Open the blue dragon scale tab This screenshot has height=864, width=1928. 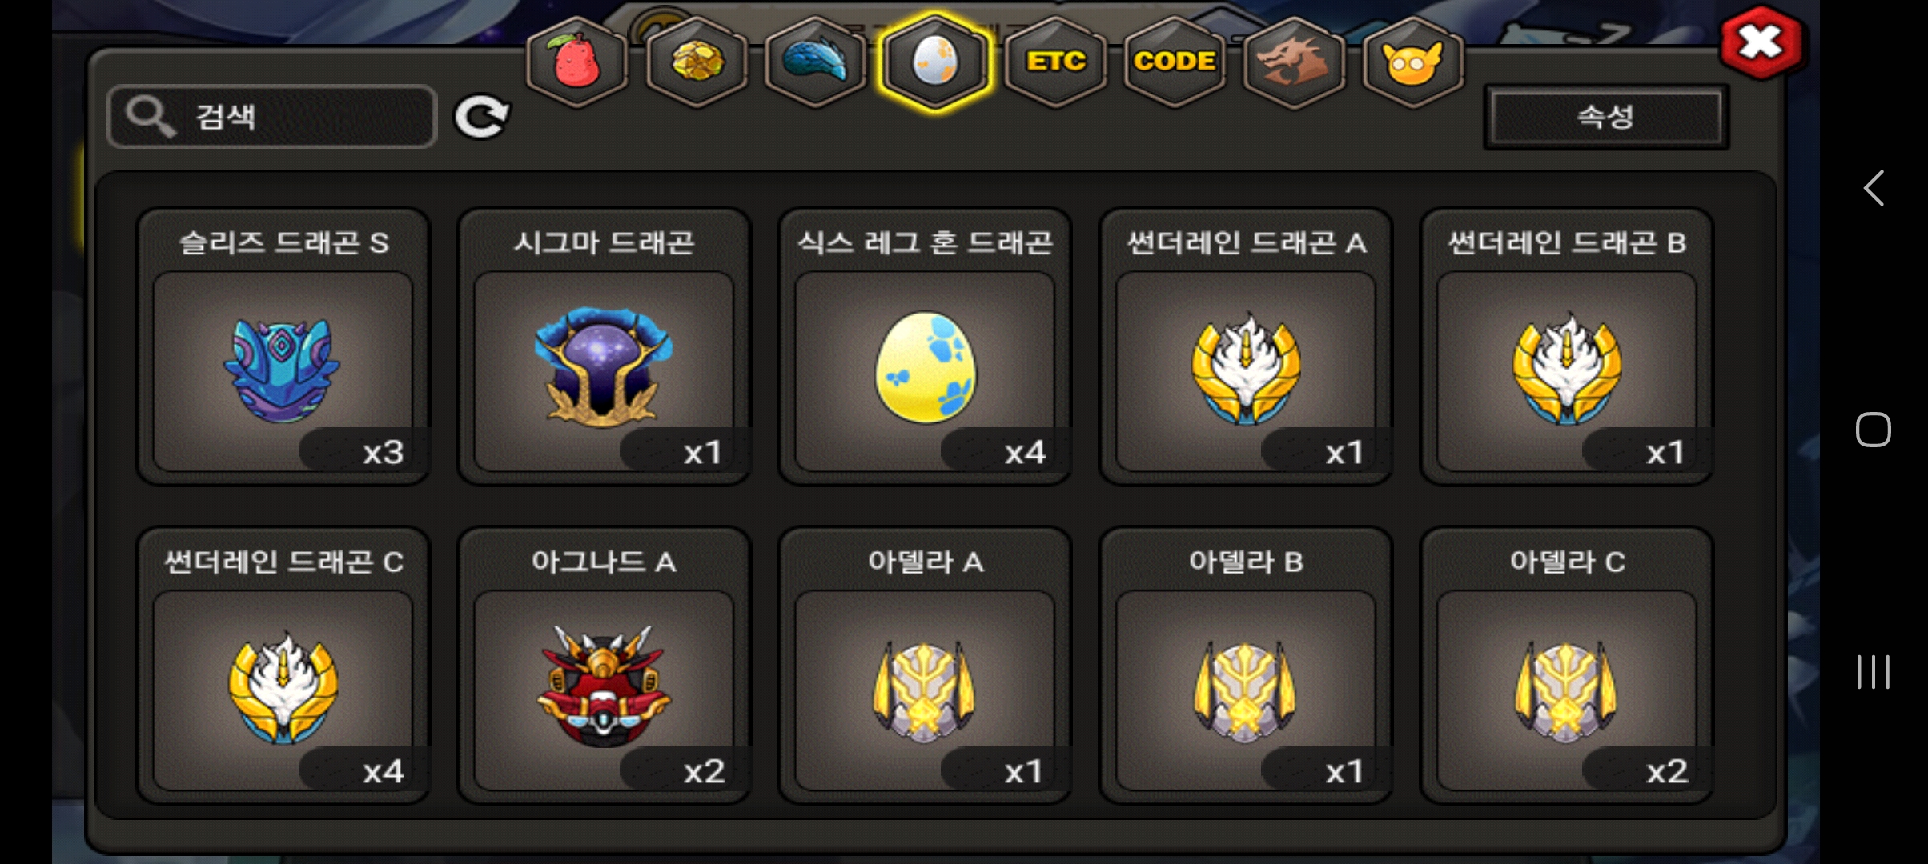(815, 62)
